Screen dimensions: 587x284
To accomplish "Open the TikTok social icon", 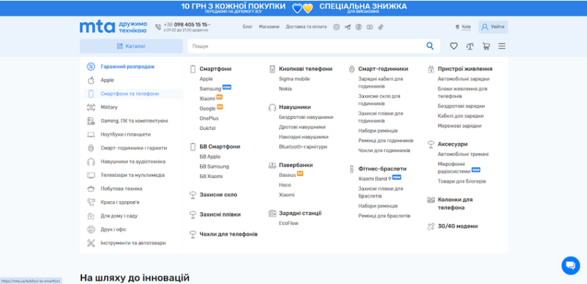I will (381, 27).
